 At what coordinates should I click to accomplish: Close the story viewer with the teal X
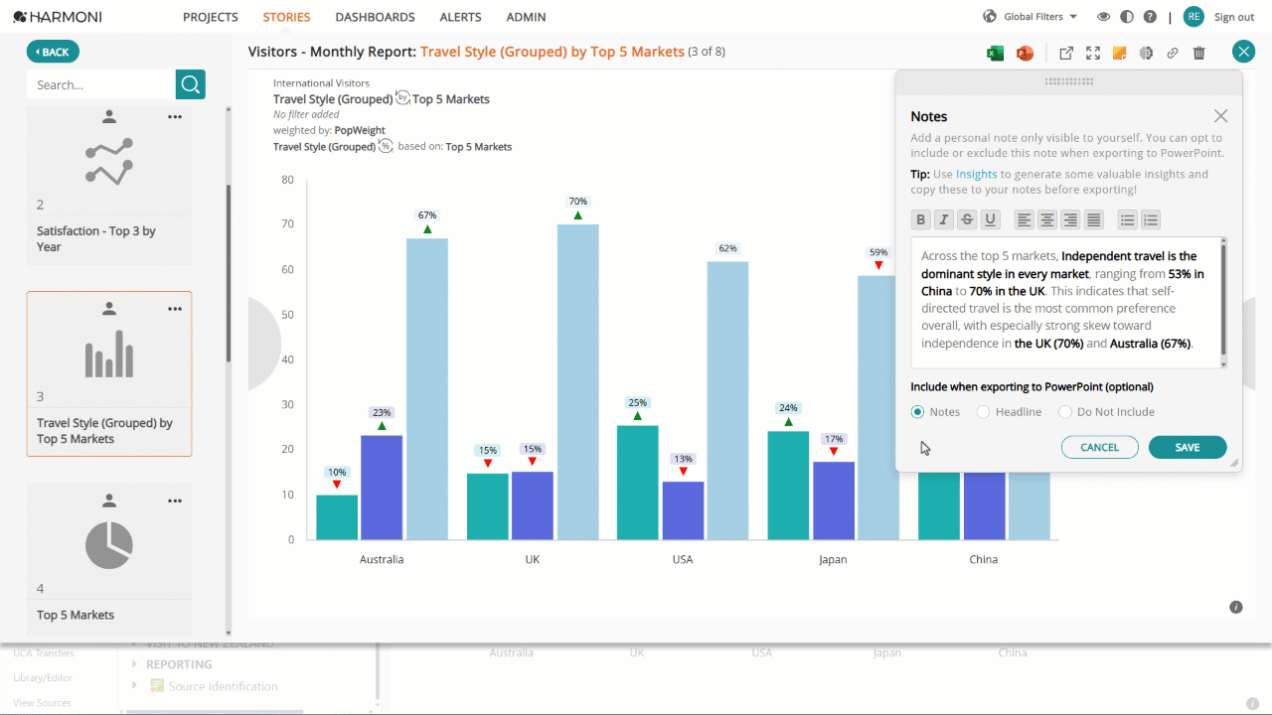[1243, 53]
